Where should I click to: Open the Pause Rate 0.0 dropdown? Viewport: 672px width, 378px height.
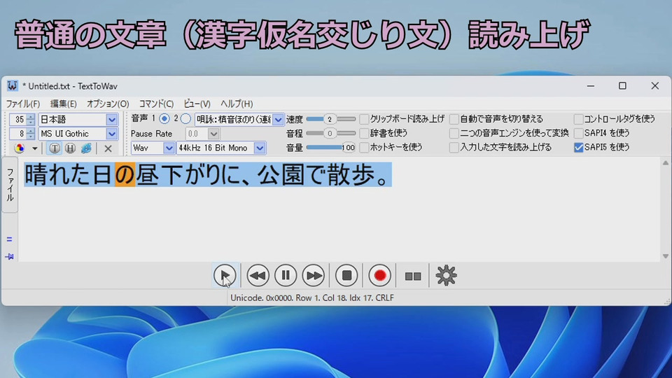pos(213,134)
